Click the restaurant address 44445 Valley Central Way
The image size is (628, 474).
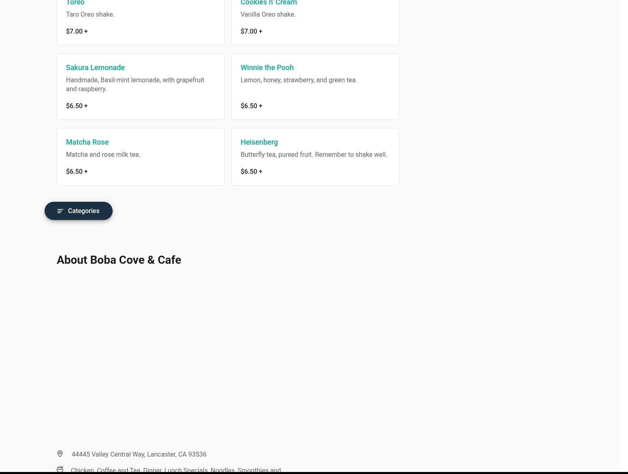click(x=139, y=454)
